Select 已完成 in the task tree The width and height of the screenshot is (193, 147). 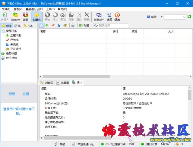click(14, 40)
